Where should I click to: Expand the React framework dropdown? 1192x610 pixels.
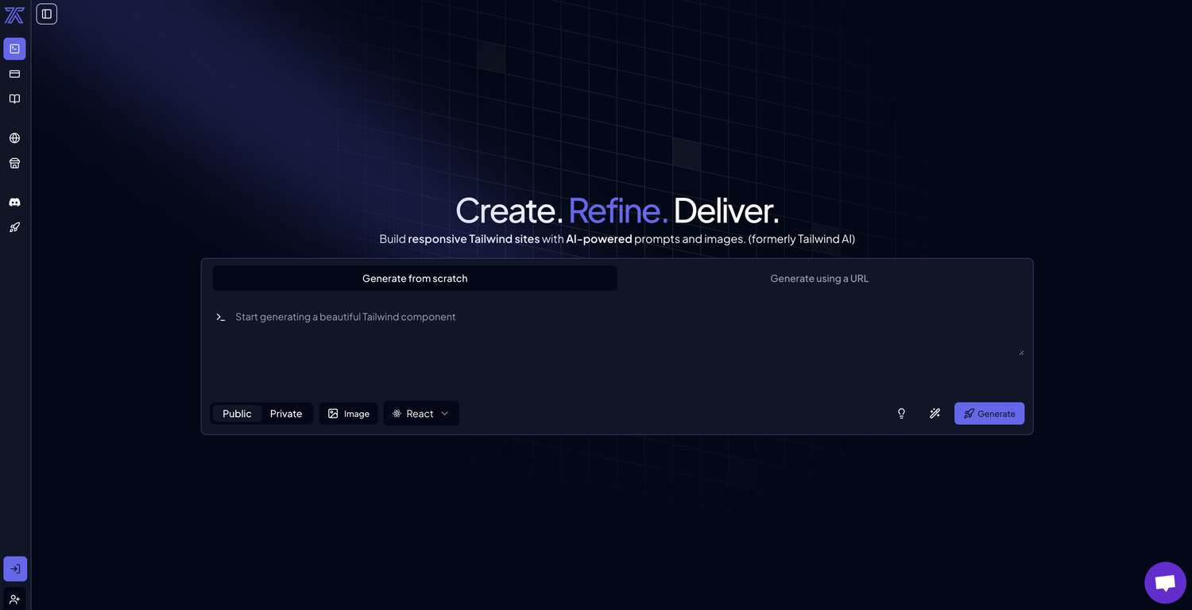click(421, 413)
